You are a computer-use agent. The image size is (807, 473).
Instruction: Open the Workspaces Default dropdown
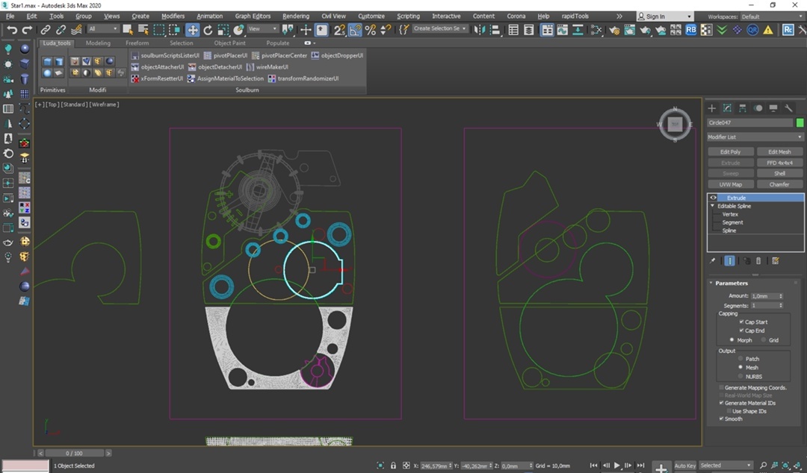point(772,16)
